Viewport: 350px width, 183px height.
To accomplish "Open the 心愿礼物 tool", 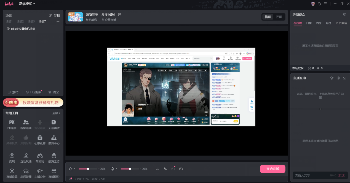I will (40, 140).
